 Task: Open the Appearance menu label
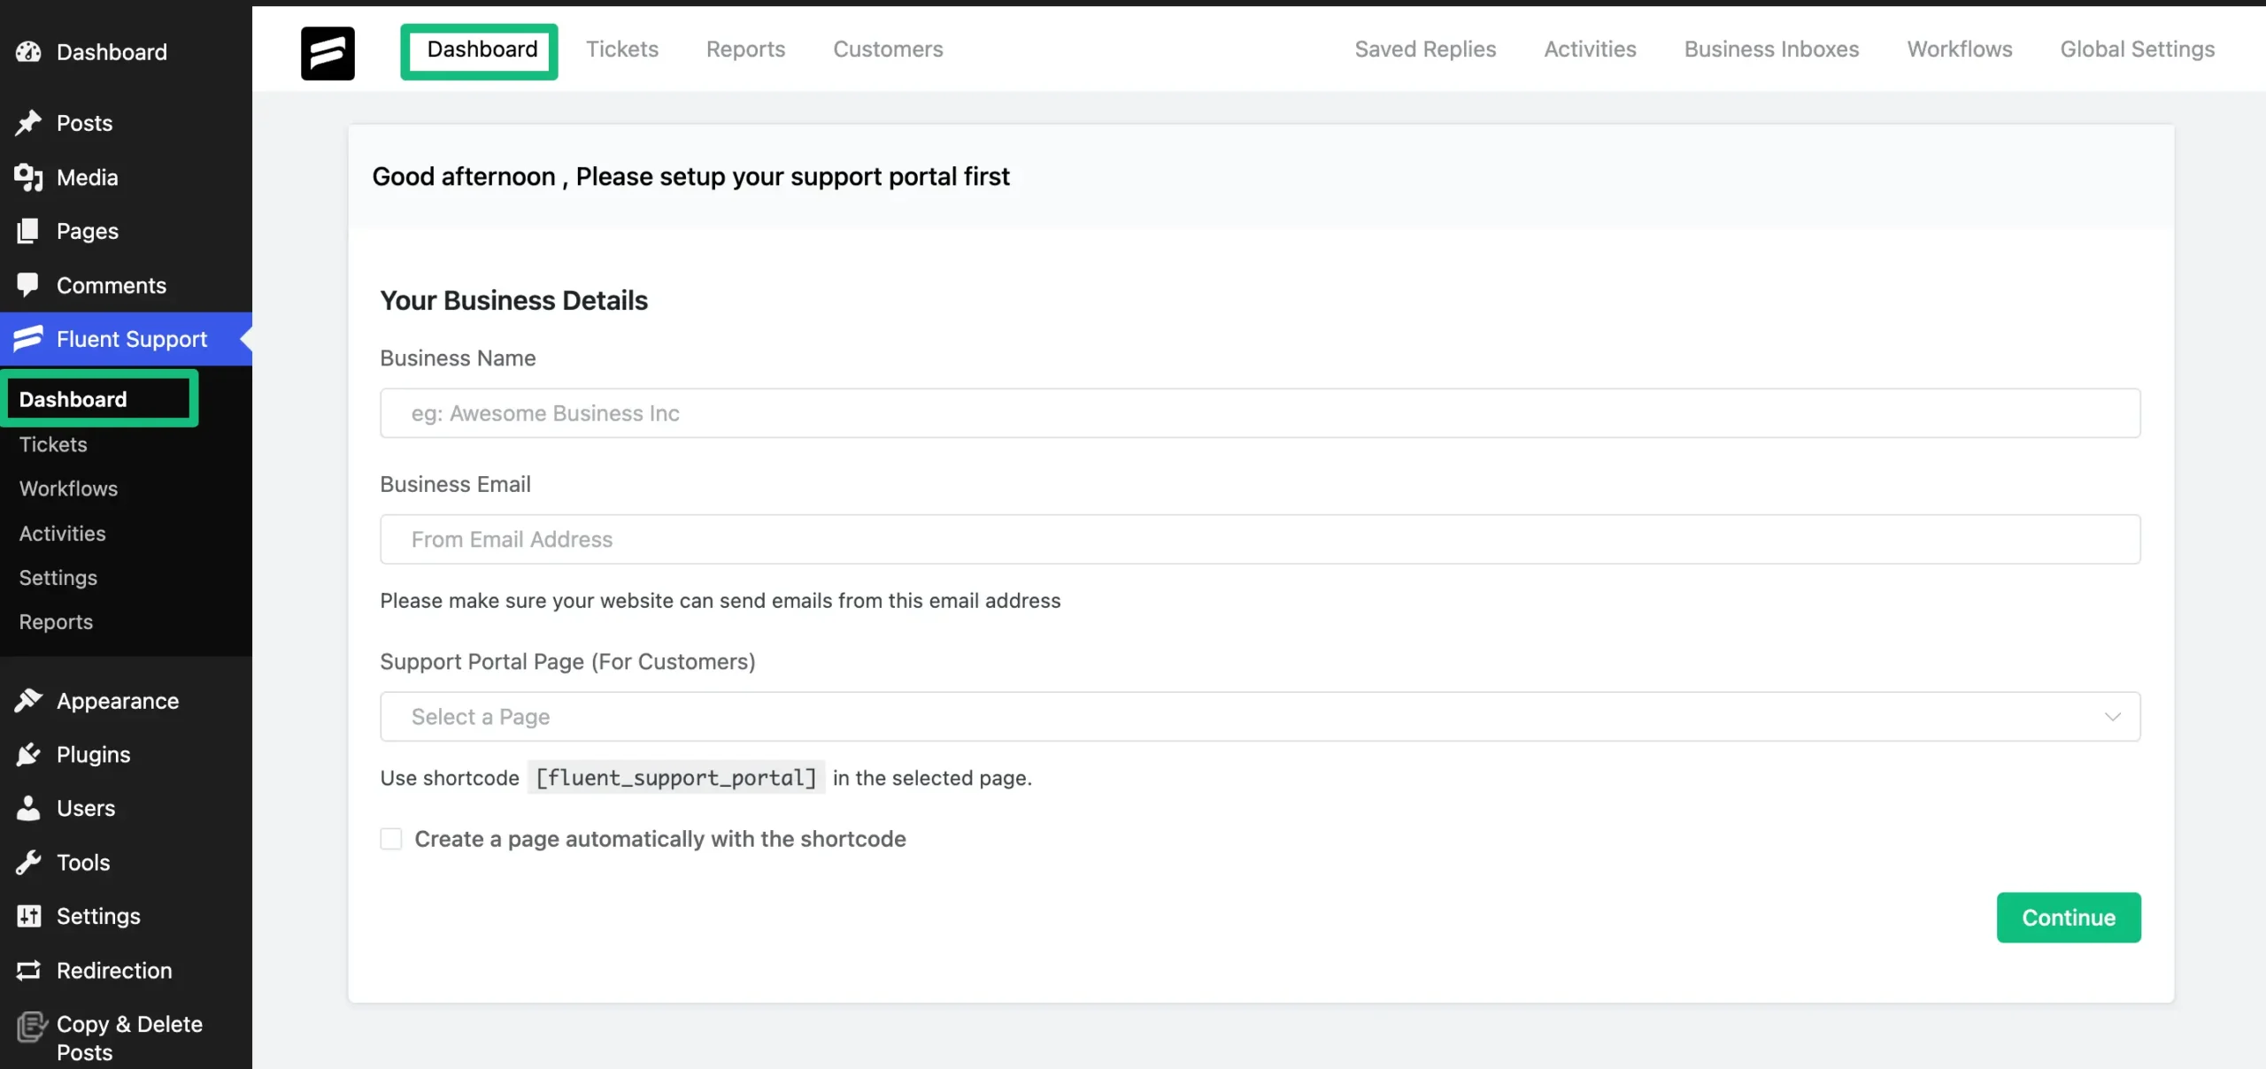pos(118,701)
